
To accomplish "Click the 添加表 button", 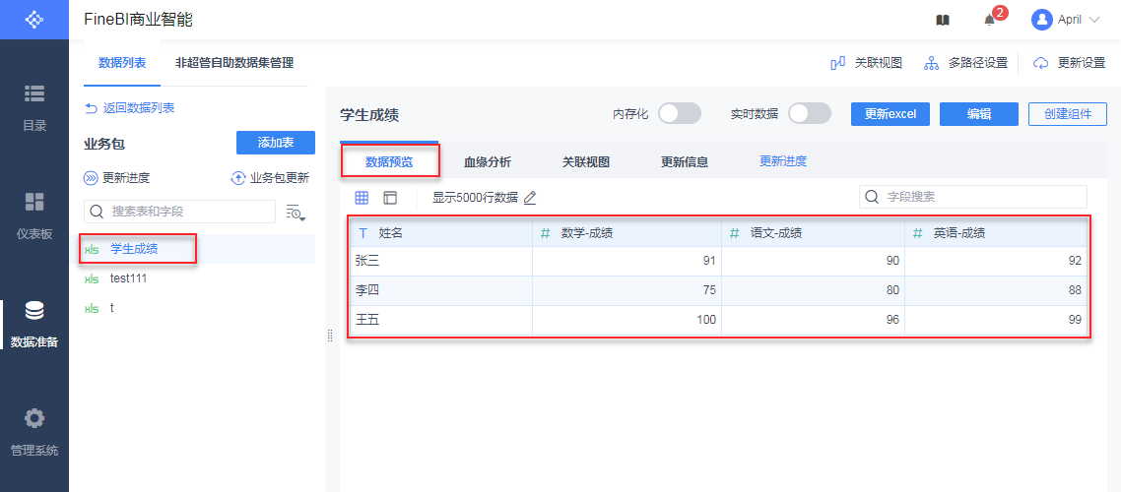I will (x=275, y=143).
